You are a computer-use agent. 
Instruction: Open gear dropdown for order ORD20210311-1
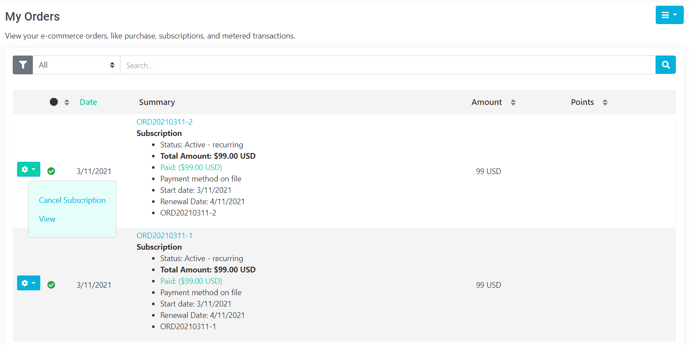click(x=28, y=283)
